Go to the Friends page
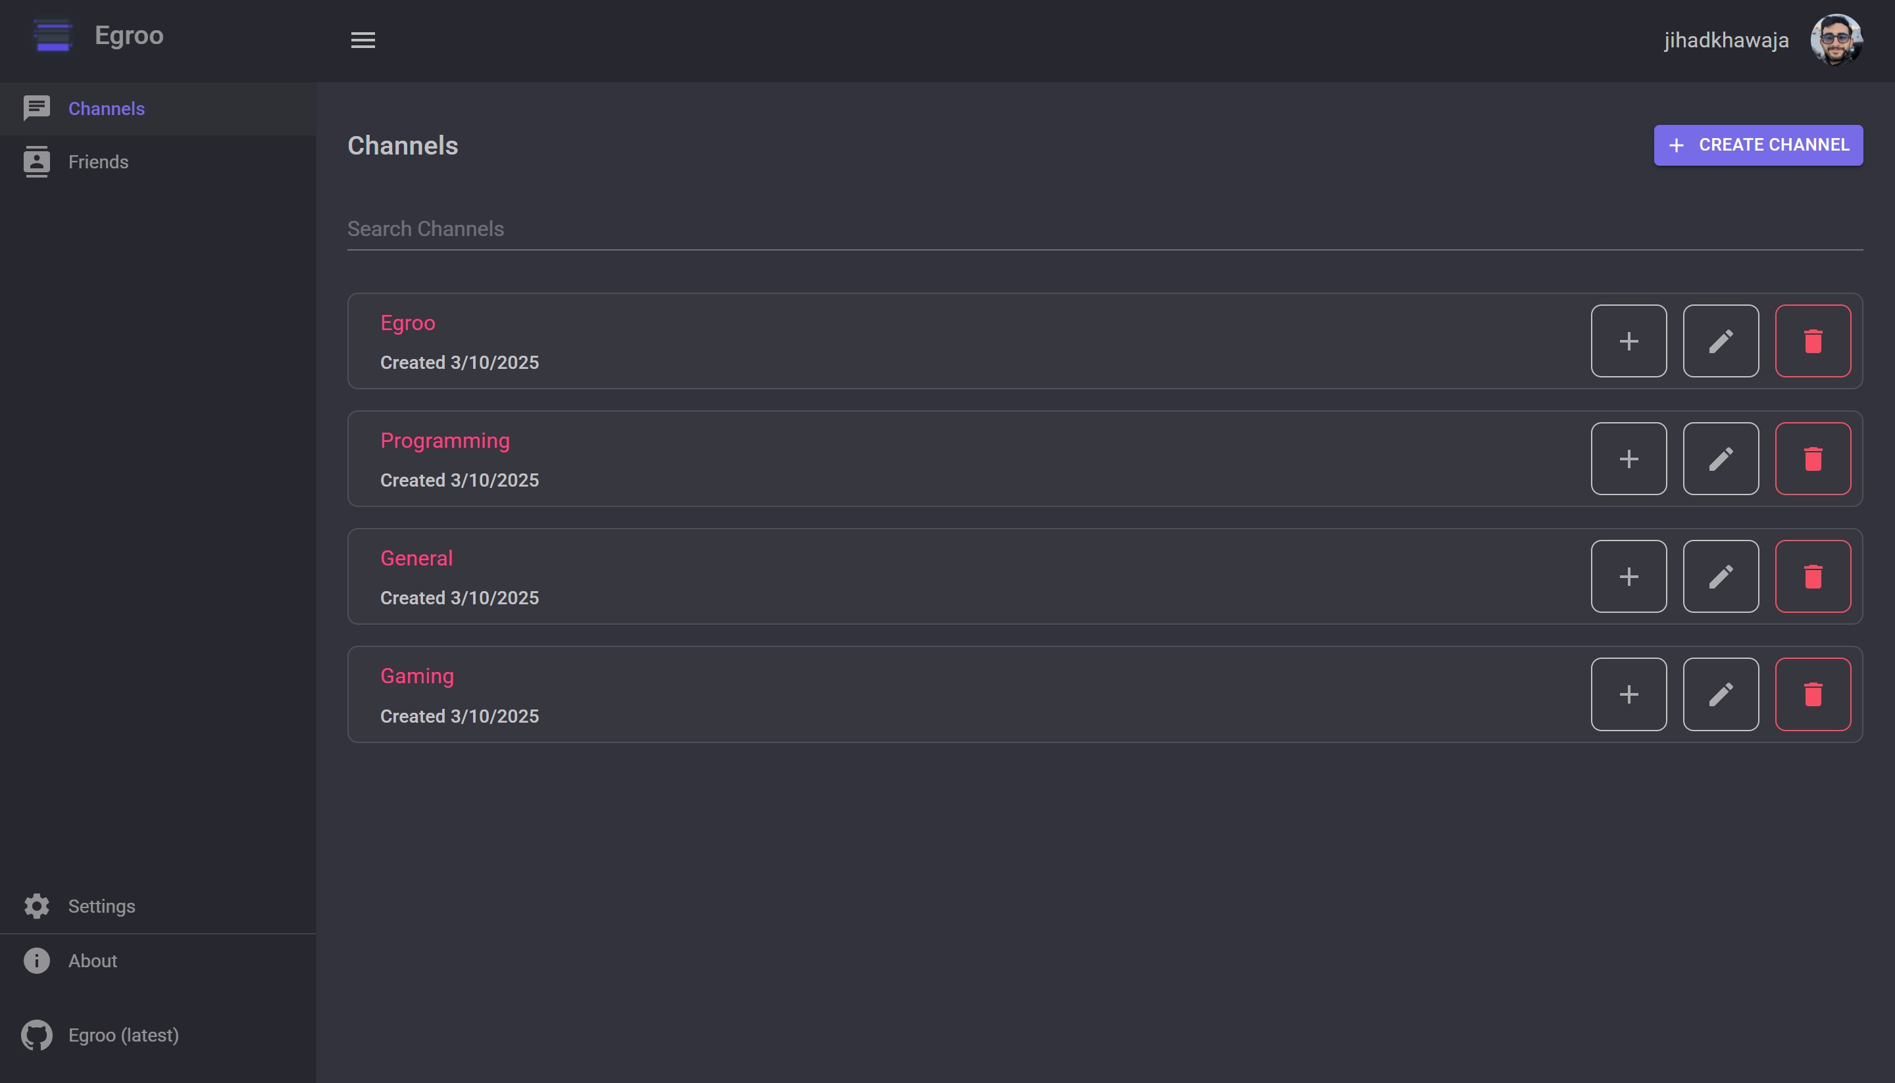This screenshot has height=1083, width=1895. [98, 162]
